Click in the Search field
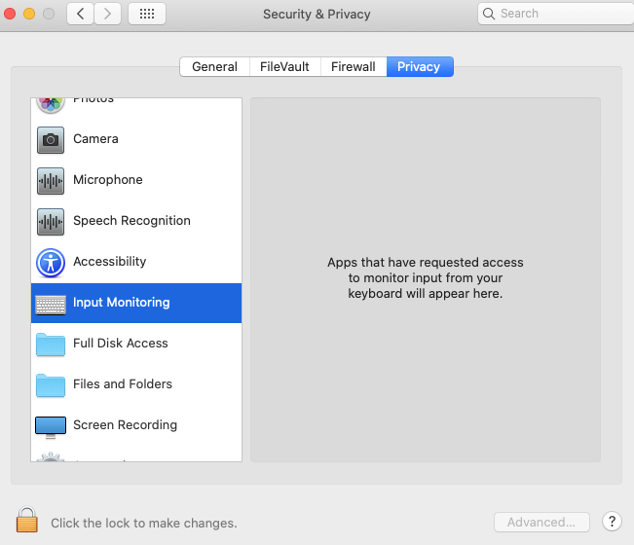 click(x=558, y=14)
